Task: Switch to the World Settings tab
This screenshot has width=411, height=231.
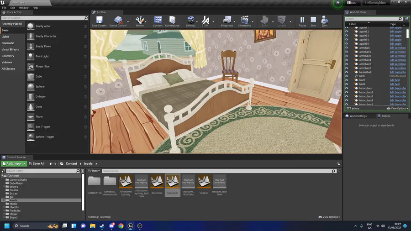Action: click(x=356, y=116)
